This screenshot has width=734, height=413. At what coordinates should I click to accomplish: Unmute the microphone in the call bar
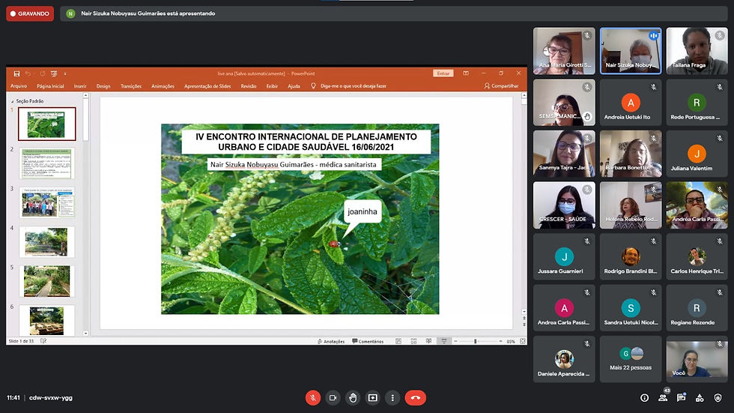tap(313, 397)
